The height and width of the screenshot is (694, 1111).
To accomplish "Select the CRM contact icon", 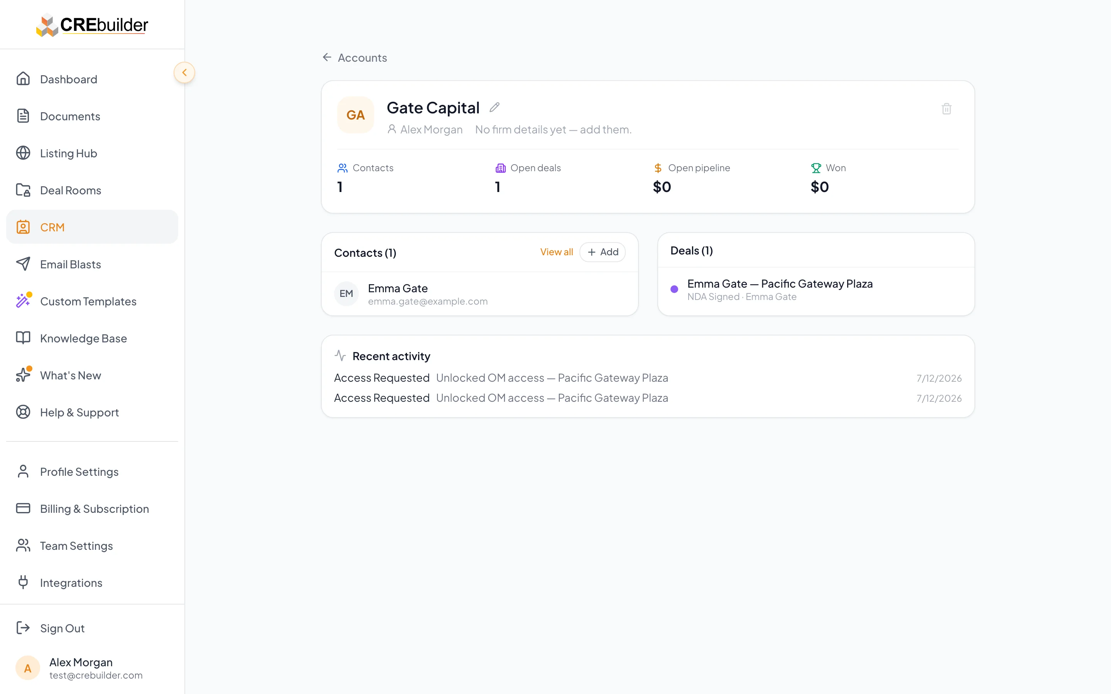I will click(23, 227).
